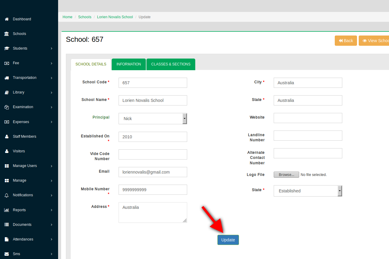Click the View School button
This screenshot has width=389, height=259.
tap(374, 41)
